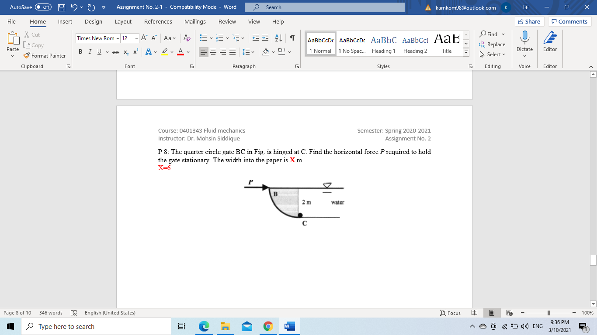Expand the Styles gallery

click(x=466, y=52)
